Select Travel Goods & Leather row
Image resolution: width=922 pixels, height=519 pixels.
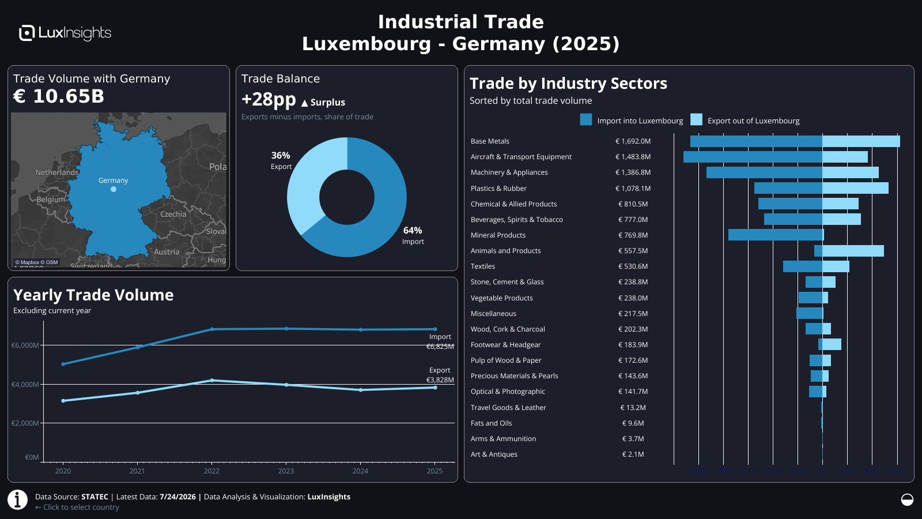click(x=686, y=407)
